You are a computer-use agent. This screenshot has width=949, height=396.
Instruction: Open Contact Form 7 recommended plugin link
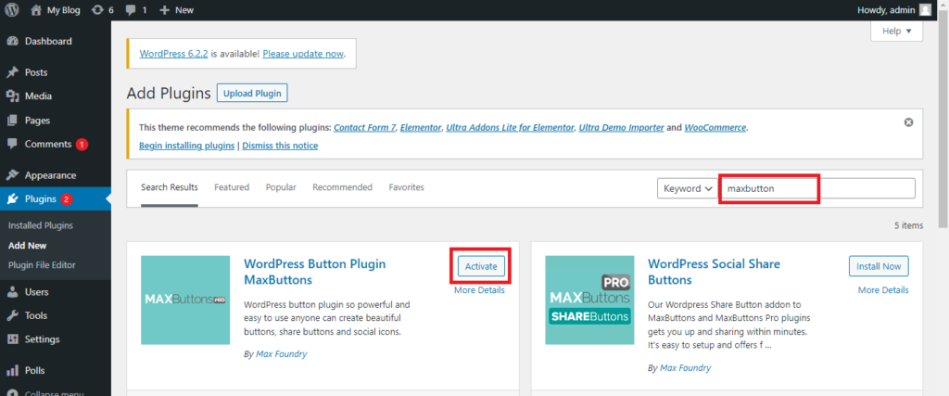(364, 128)
